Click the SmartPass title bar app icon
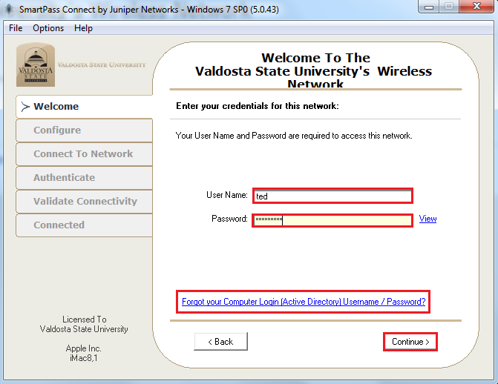Screen dimensions: 498x384 click(9, 9)
